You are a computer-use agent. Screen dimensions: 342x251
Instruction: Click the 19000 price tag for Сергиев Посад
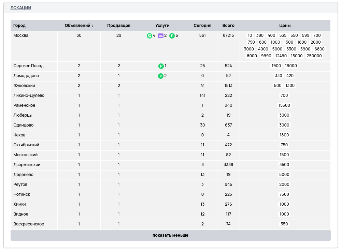pos(291,66)
